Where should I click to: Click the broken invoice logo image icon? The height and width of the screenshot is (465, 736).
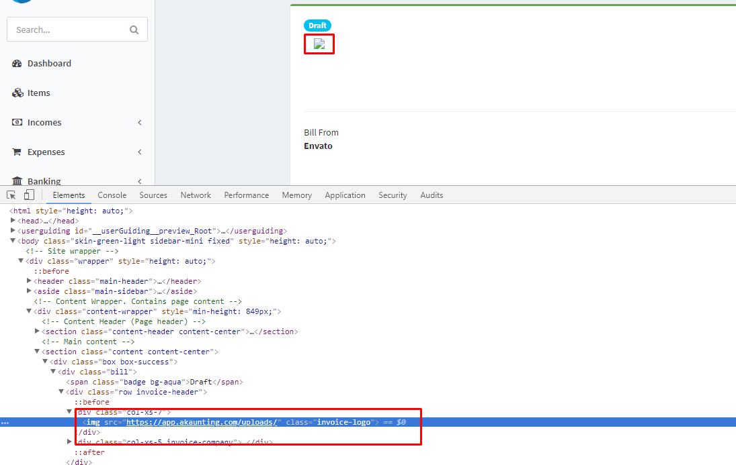319,44
